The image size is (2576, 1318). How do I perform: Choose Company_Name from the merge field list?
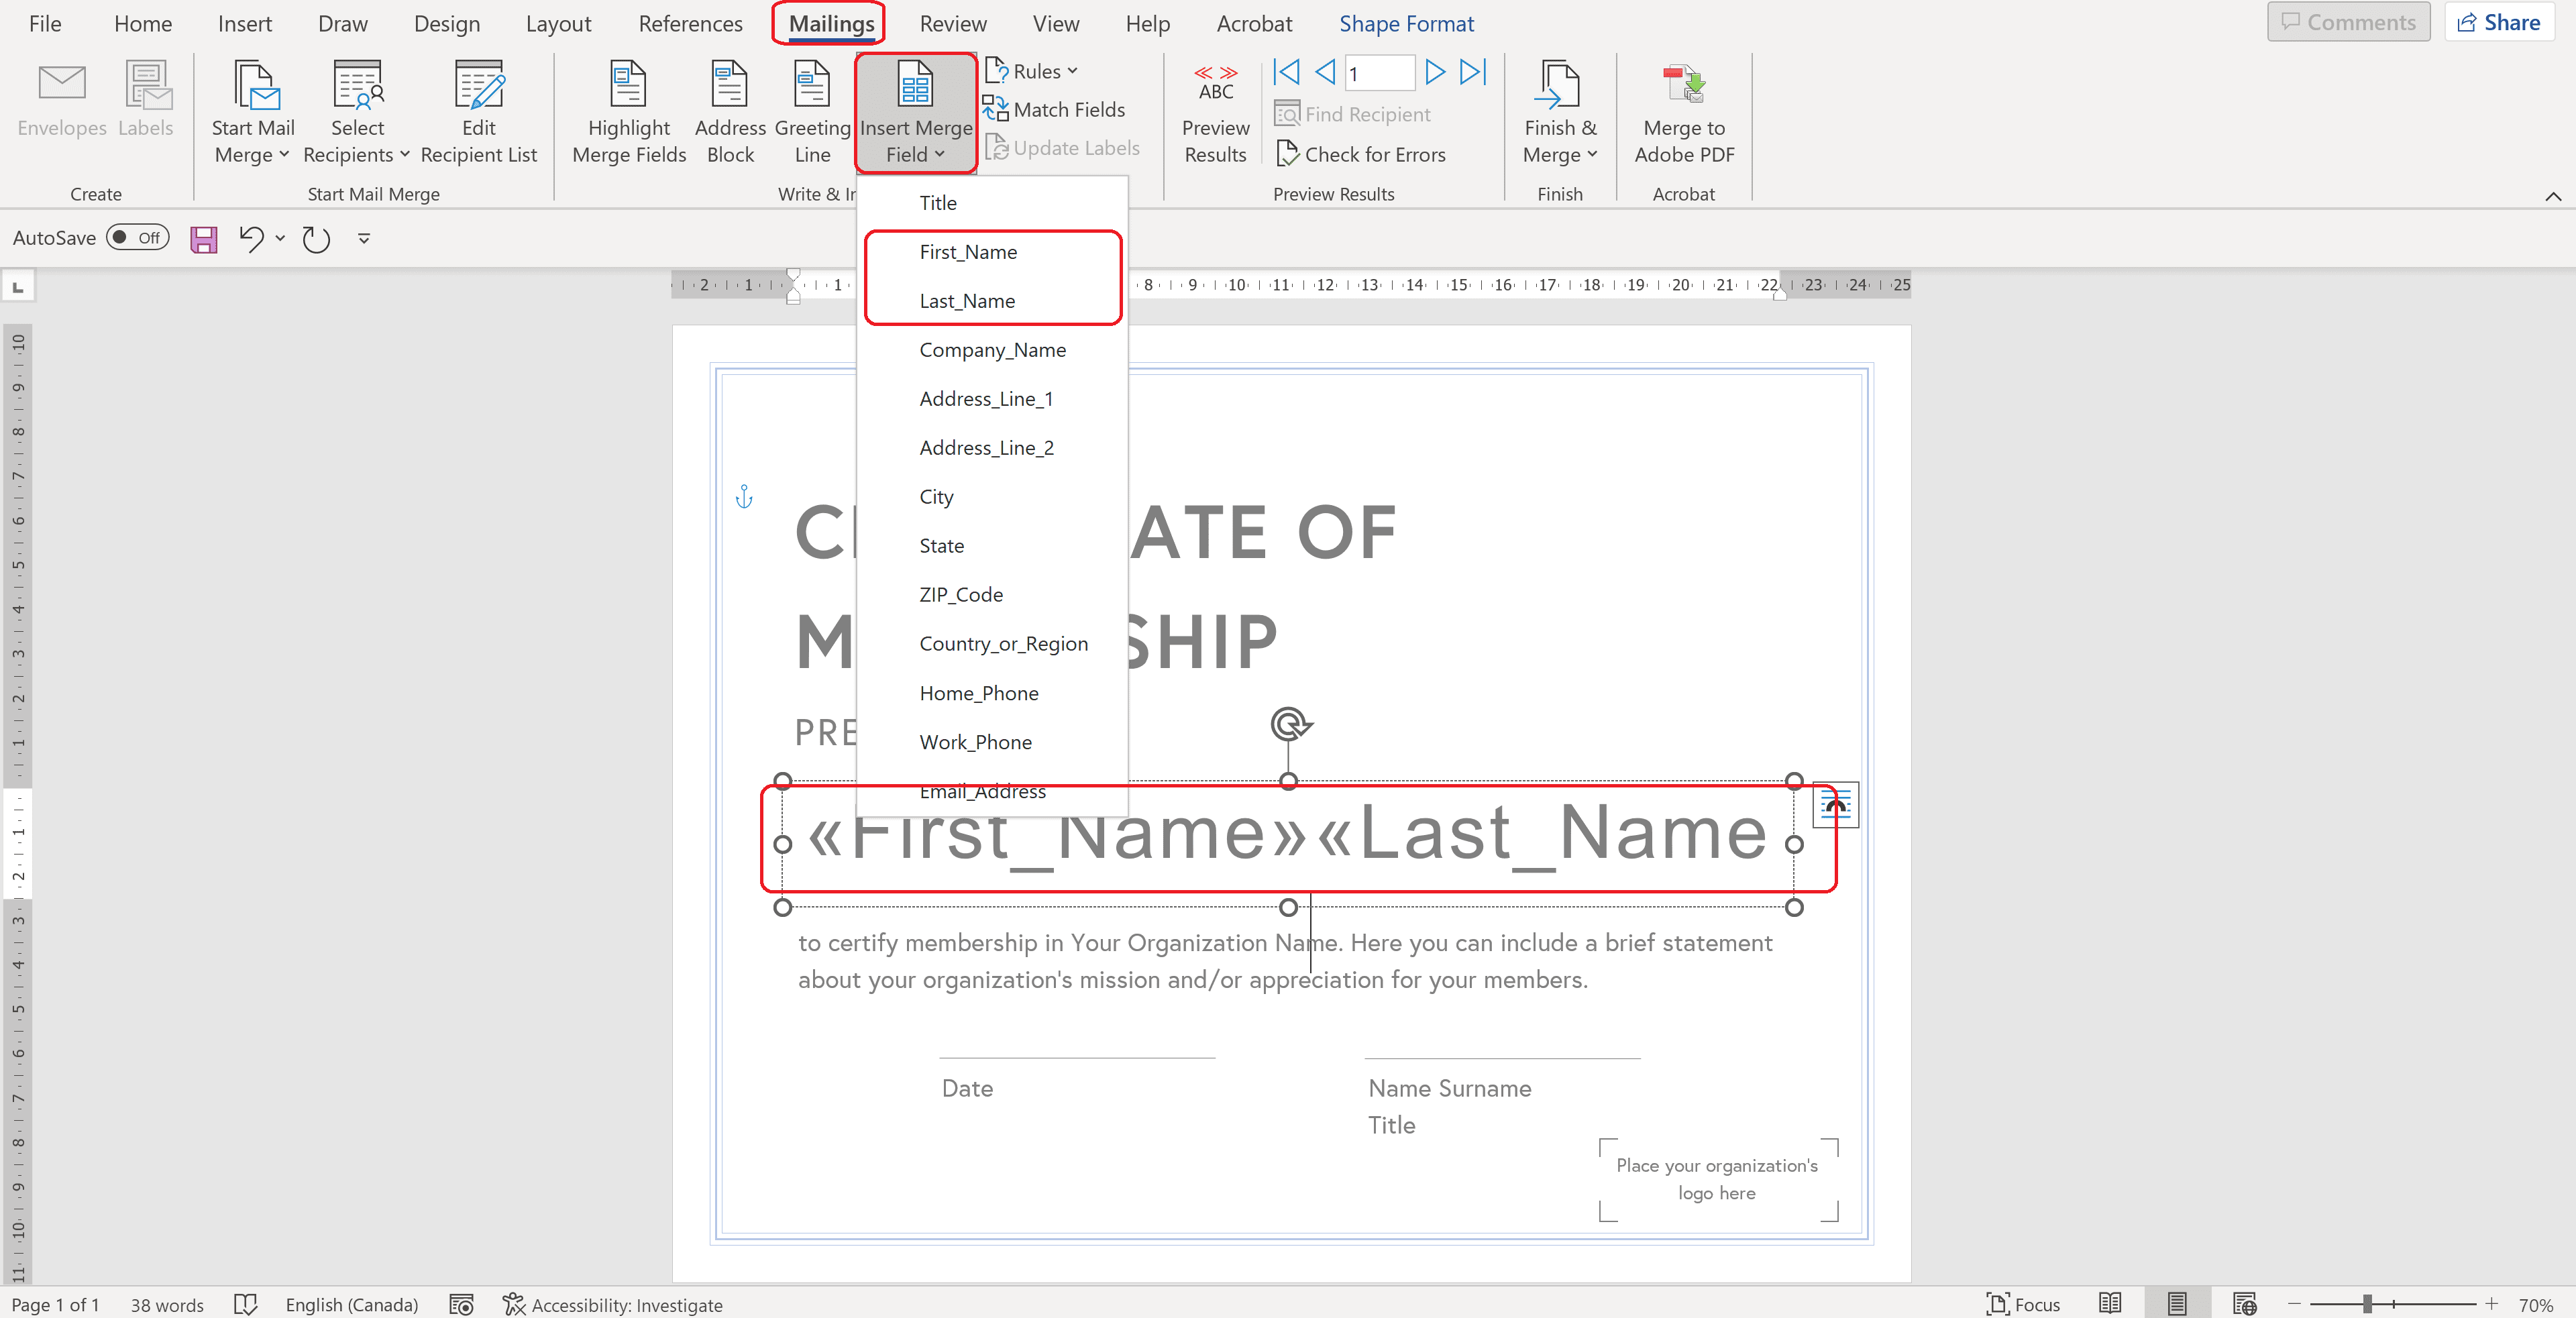(992, 350)
